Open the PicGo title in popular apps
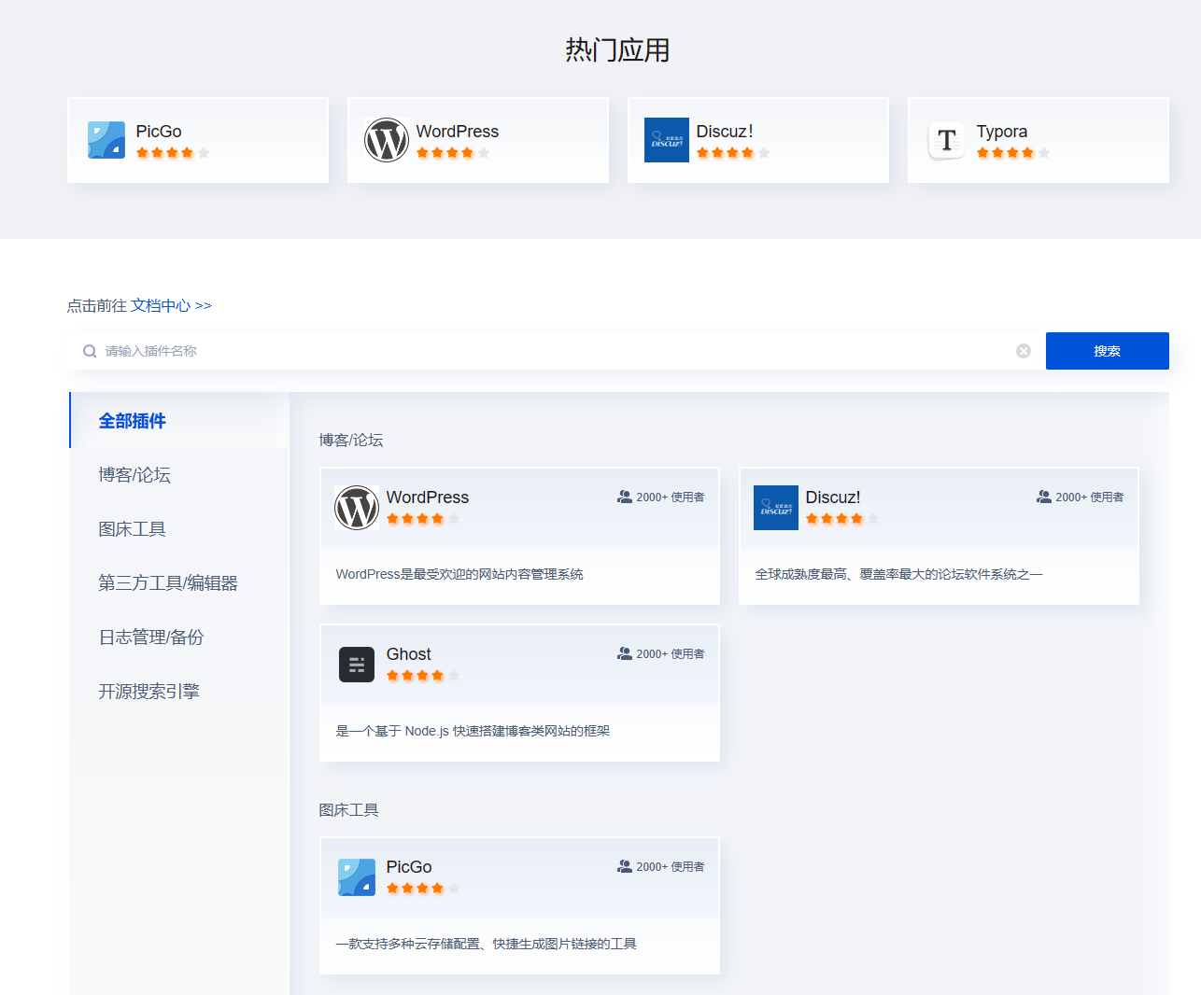The height and width of the screenshot is (995, 1201). click(x=159, y=132)
